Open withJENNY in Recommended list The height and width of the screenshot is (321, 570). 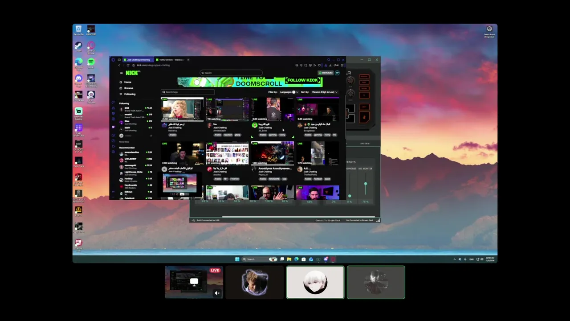point(136,159)
